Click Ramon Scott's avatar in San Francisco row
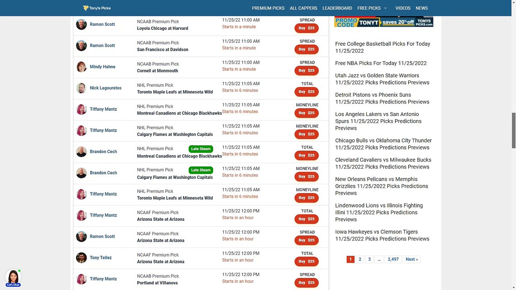 pyautogui.click(x=81, y=46)
